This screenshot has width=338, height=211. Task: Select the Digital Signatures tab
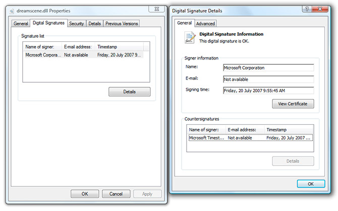click(48, 23)
